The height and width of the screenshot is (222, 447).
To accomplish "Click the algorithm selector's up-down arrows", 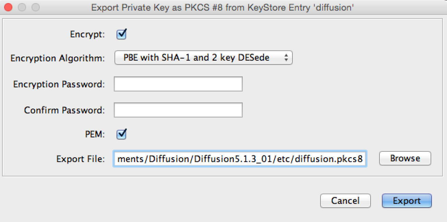I will (287, 57).
